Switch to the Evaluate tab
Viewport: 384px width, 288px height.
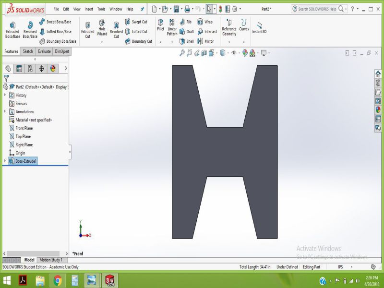point(44,51)
